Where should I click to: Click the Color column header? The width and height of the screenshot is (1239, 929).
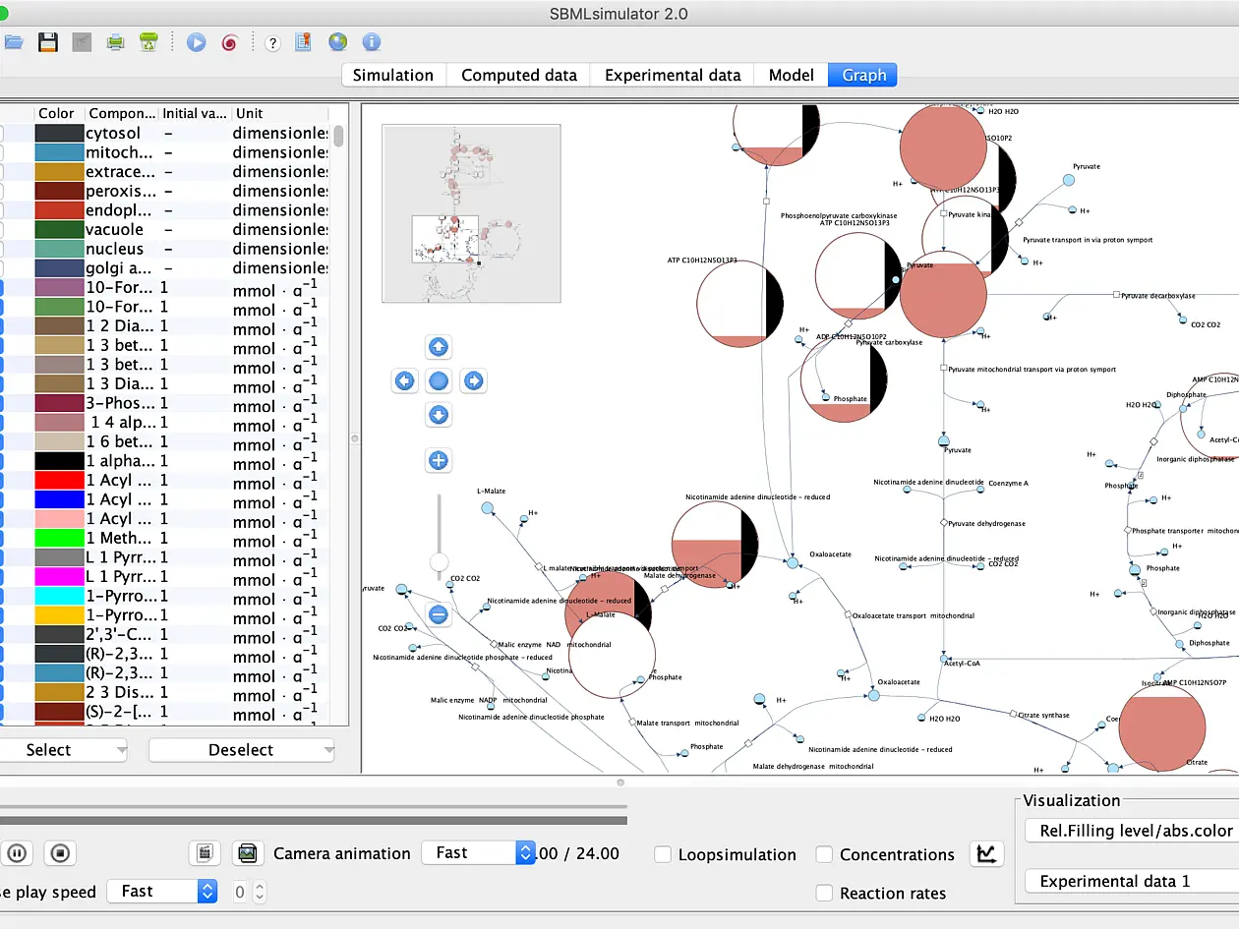pyautogui.click(x=57, y=113)
